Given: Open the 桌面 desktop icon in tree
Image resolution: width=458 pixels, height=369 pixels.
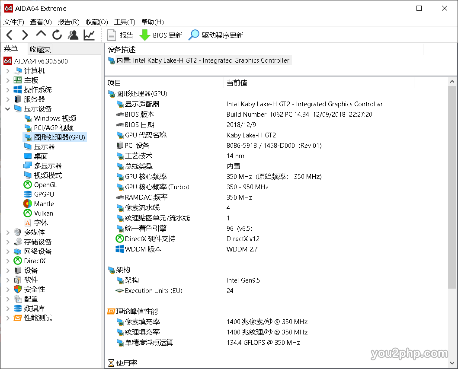Looking at the screenshot, I should (x=28, y=156).
